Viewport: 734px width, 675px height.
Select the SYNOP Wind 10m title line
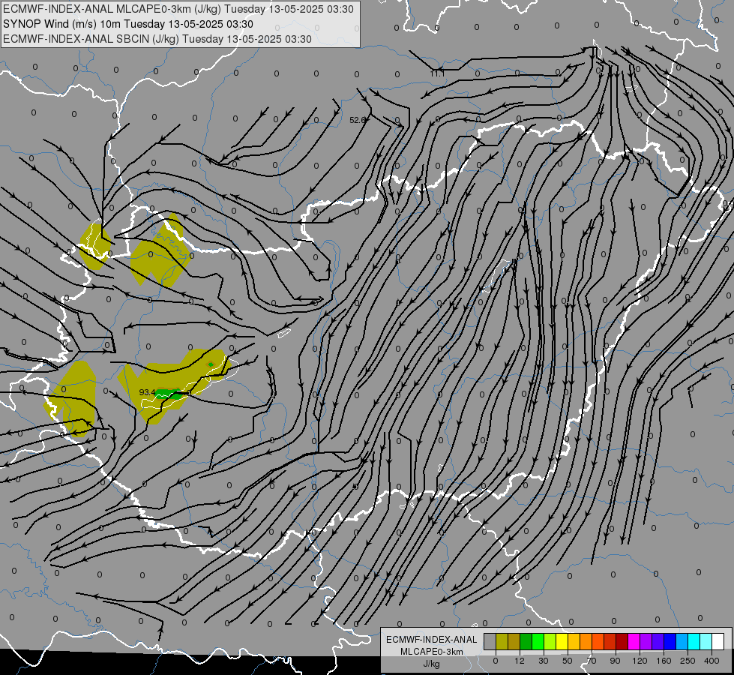(127, 24)
